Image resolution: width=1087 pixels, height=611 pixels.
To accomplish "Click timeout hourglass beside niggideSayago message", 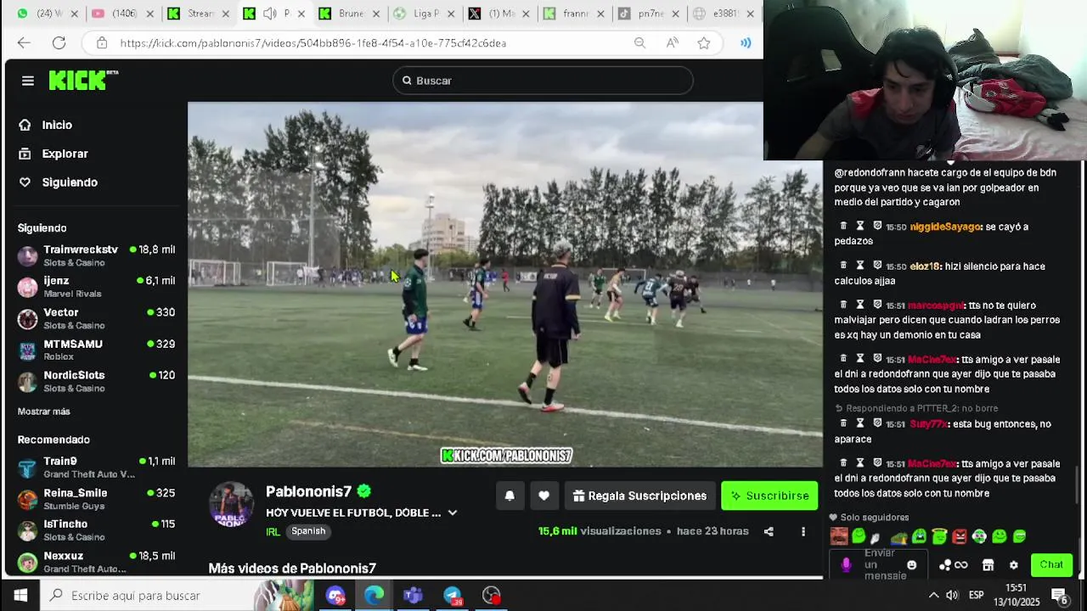I will click(860, 227).
